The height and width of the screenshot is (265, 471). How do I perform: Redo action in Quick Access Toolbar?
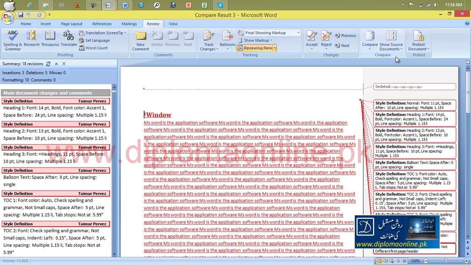pyautogui.click(x=39, y=15)
